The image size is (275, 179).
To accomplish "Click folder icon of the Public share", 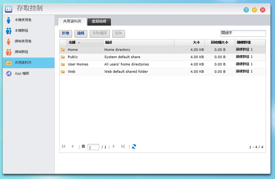I will click(x=63, y=57).
